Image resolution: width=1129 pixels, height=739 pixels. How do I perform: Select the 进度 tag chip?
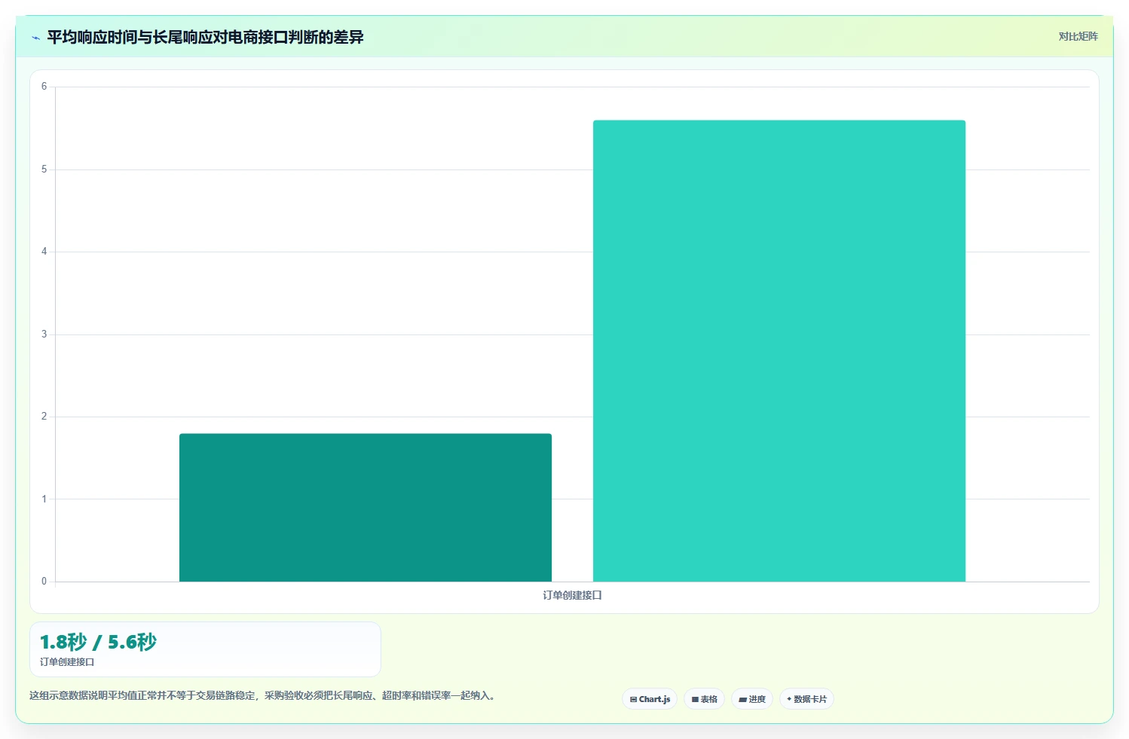(x=751, y=699)
